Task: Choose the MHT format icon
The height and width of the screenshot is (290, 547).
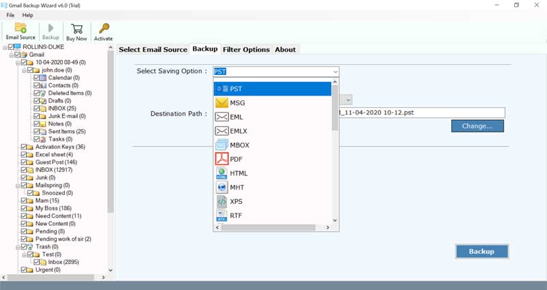Action: pos(222,187)
